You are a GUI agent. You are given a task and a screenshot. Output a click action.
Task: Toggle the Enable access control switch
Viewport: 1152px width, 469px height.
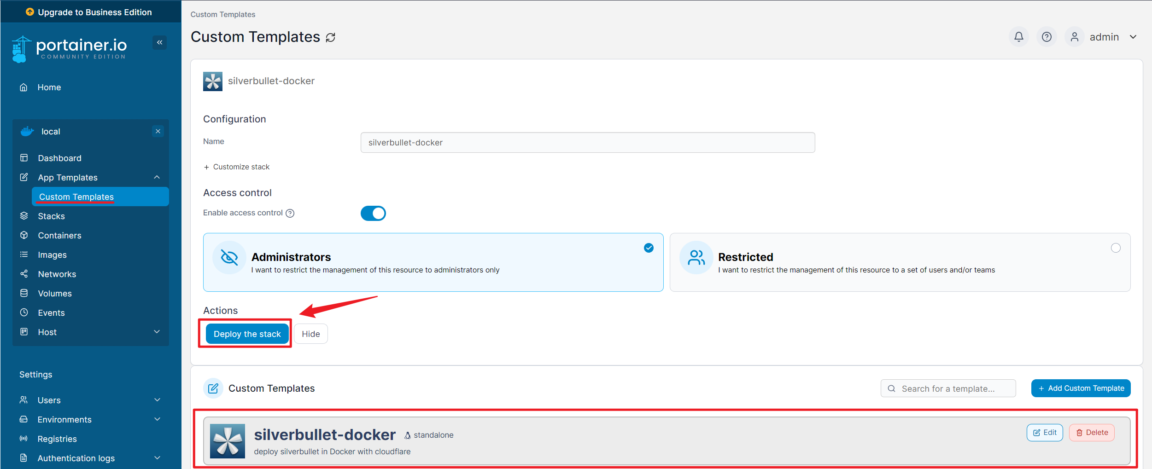click(x=373, y=213)
